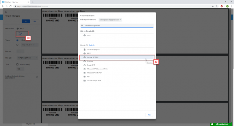Click the PDF document icon

[x=84, y=50]
